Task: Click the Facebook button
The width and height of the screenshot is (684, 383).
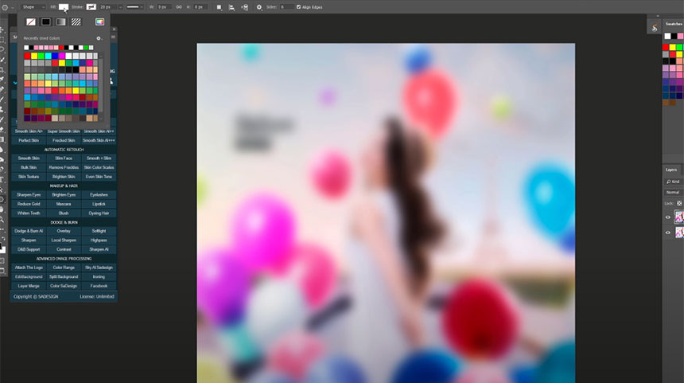Action: [x=99, y=286]
